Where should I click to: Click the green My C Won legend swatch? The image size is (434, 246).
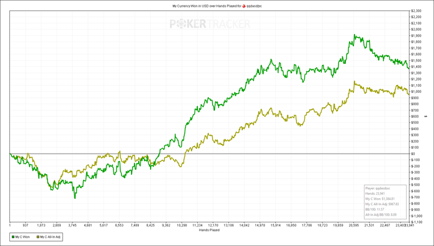[x=12, y=237]
